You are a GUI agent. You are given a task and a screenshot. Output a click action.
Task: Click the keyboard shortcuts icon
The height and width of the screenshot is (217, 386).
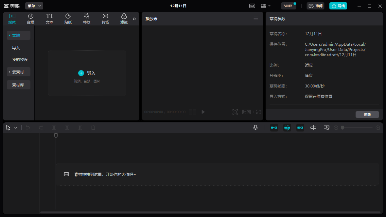pos(252,6)
